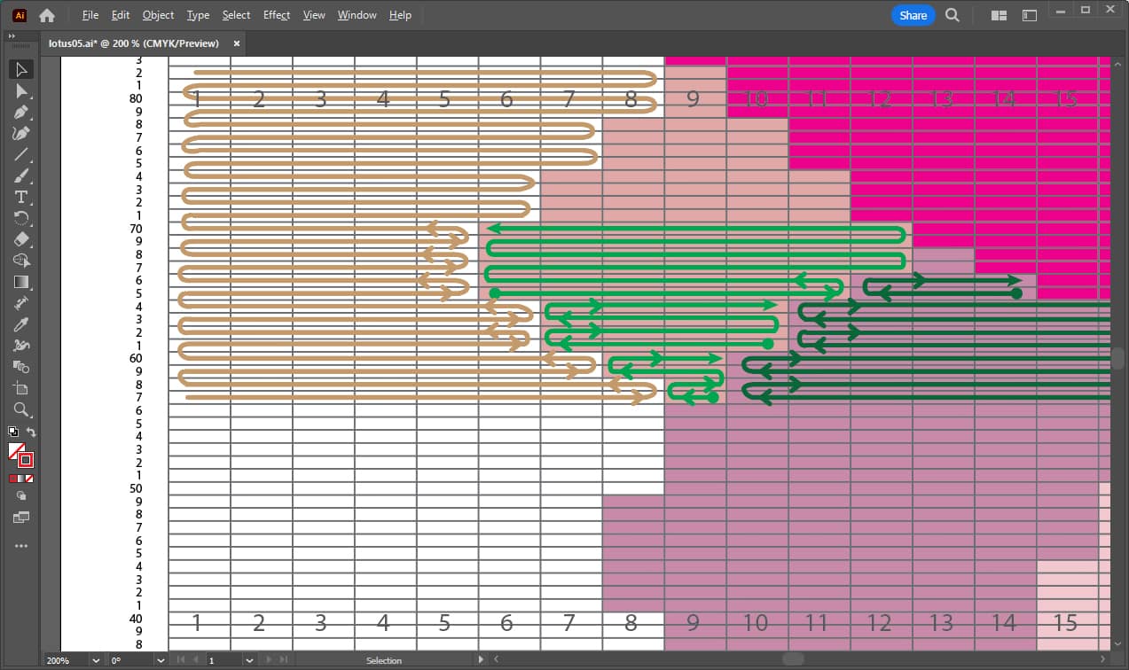This screenshot has width=1129, height=670.
Task: Select the Eraser tool
Action: tap(21, 239)
